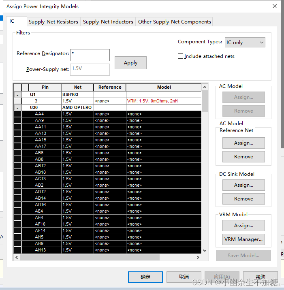Select pin AA17 row
Image resolution: width=284 pixels, height=290 pixels.
(x=107, y=146)
